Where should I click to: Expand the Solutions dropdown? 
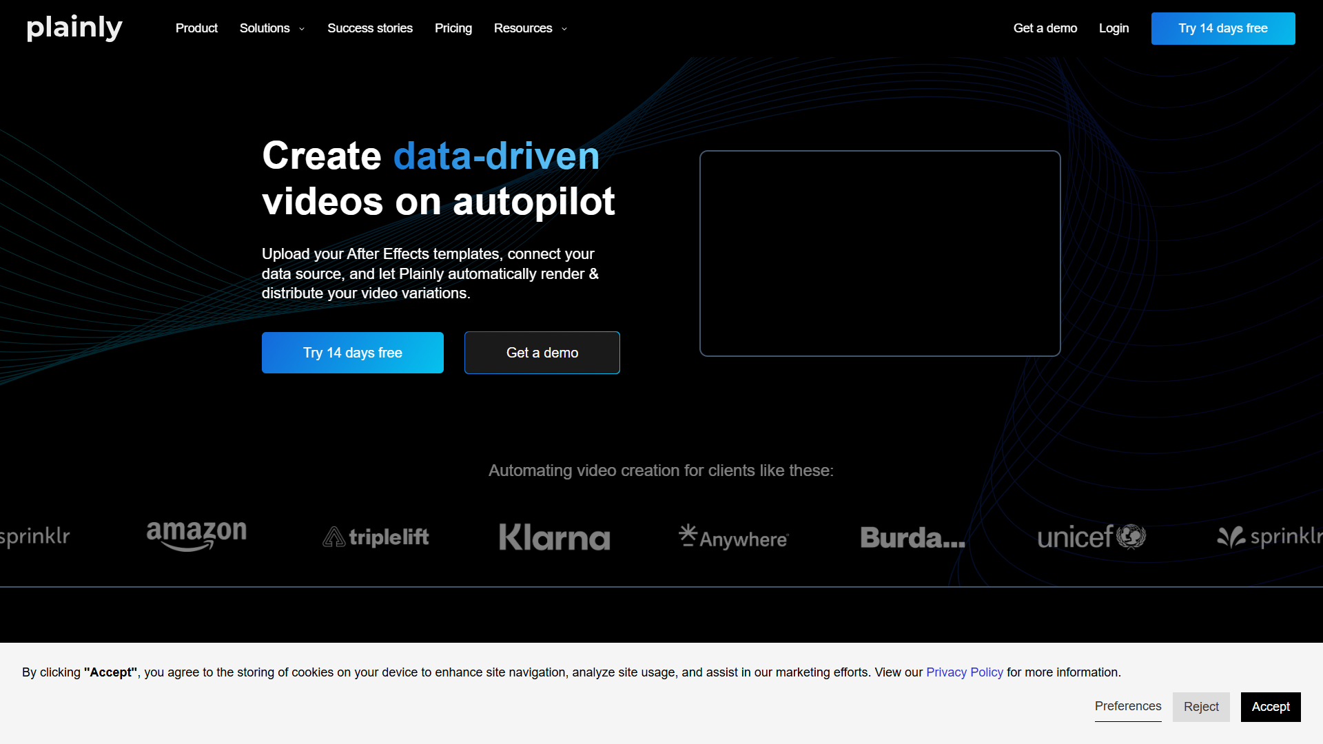tap(272, 28)
